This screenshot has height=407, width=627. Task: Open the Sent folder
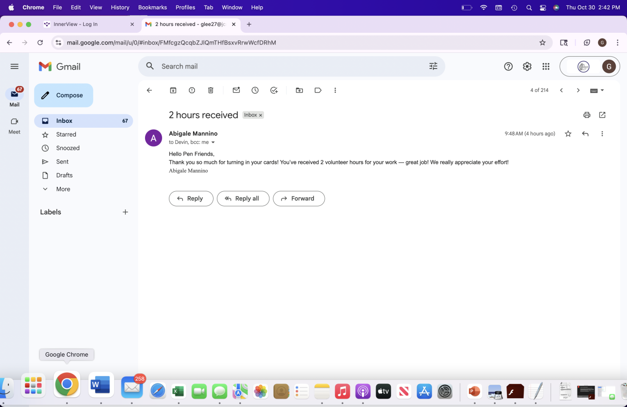(83, 162)
